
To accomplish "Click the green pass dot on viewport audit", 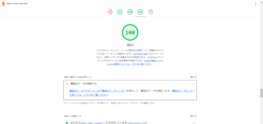I will click(x=67, y=123).
